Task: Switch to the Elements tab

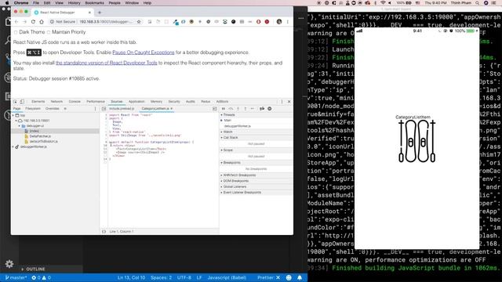Action: [38, 102]
